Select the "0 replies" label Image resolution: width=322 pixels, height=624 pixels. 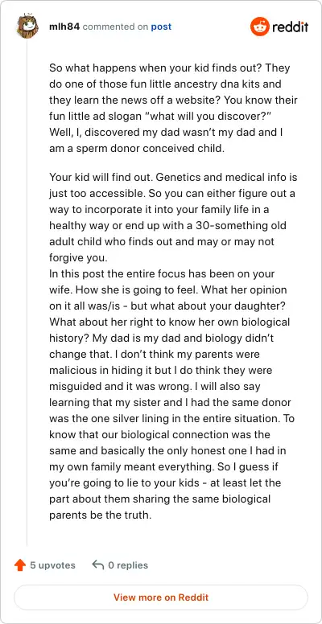click(128, 565)
